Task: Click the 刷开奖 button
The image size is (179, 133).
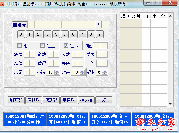Action: (16, 100)
